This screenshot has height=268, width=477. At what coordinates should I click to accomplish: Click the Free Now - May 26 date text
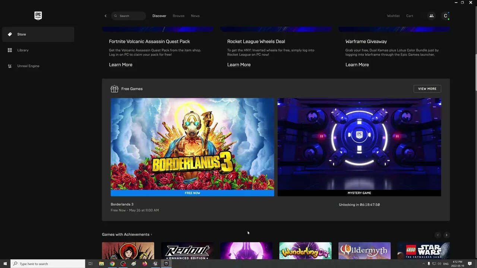point(135,210)
